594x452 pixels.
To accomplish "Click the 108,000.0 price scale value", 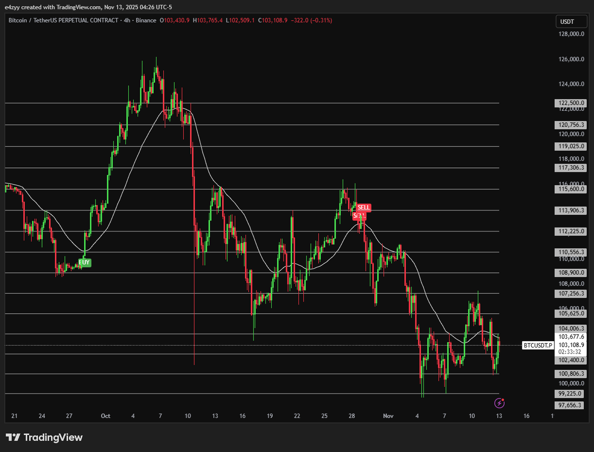I will 571,284.
